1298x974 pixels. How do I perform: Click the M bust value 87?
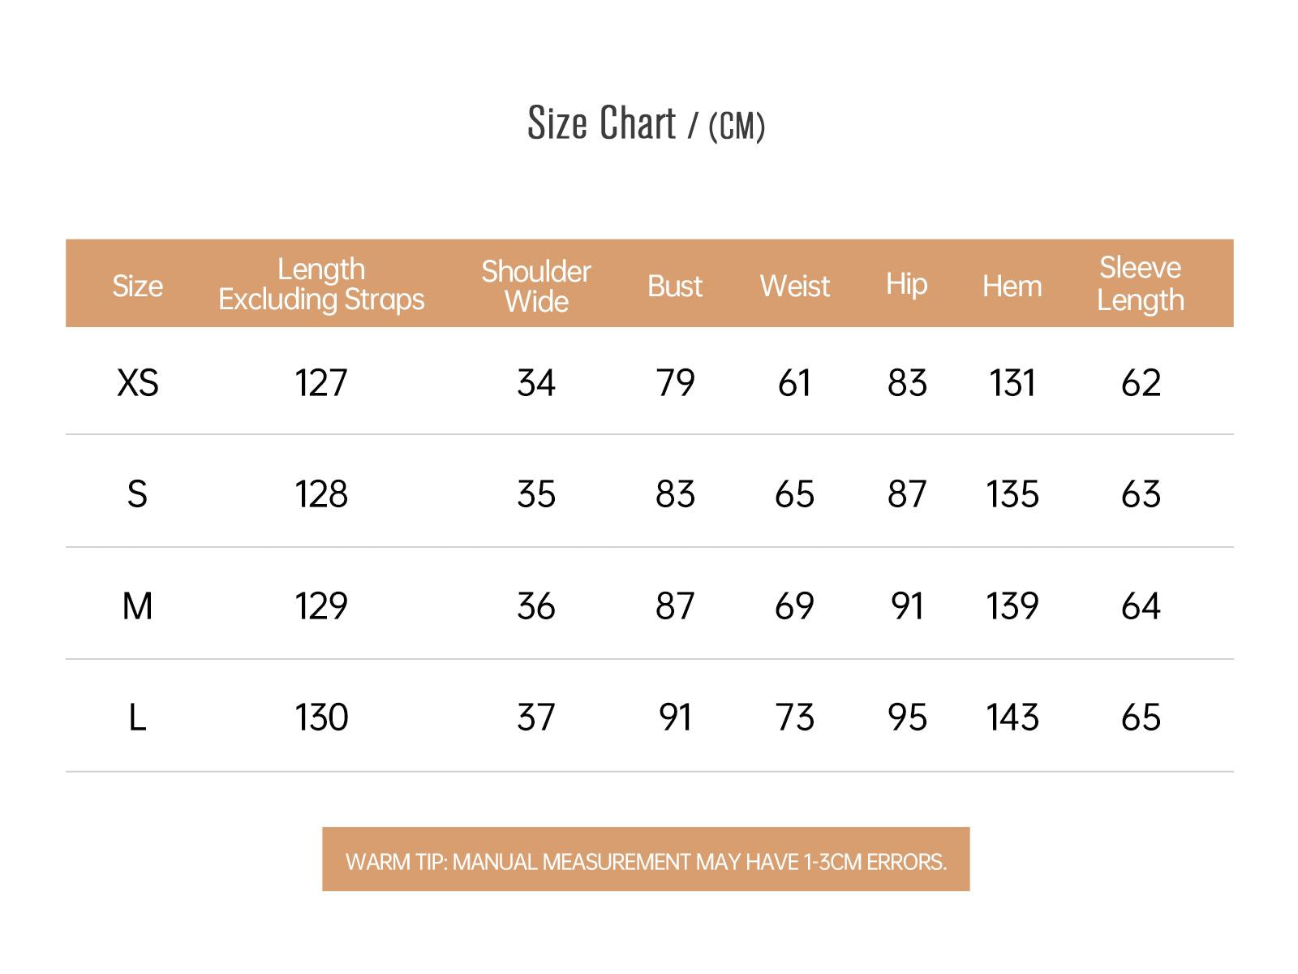tap(675, 606)
